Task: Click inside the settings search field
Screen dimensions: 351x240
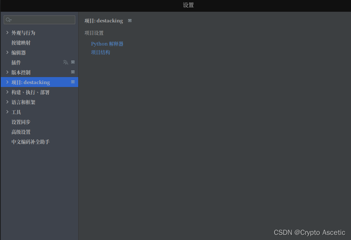Action: [37, 19]
